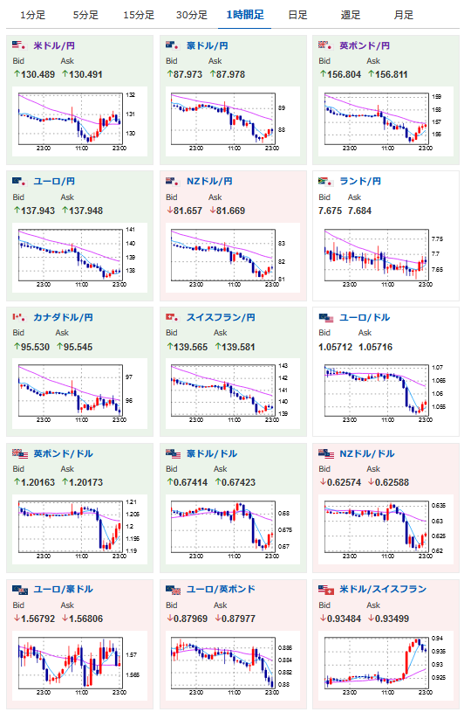464x712 pixels.
Task: Click the Swiss flag icon beside スイスフラン/円
Action: click(172, 317)
